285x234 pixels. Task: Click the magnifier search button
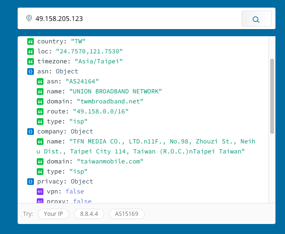[x=256, y=19]
